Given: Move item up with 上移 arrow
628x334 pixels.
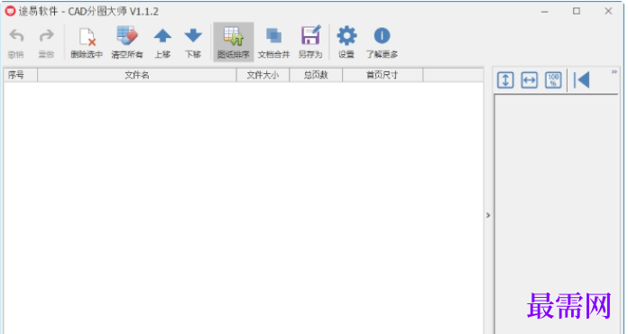Looking at the screenshot, I should [x=162, y=42].
